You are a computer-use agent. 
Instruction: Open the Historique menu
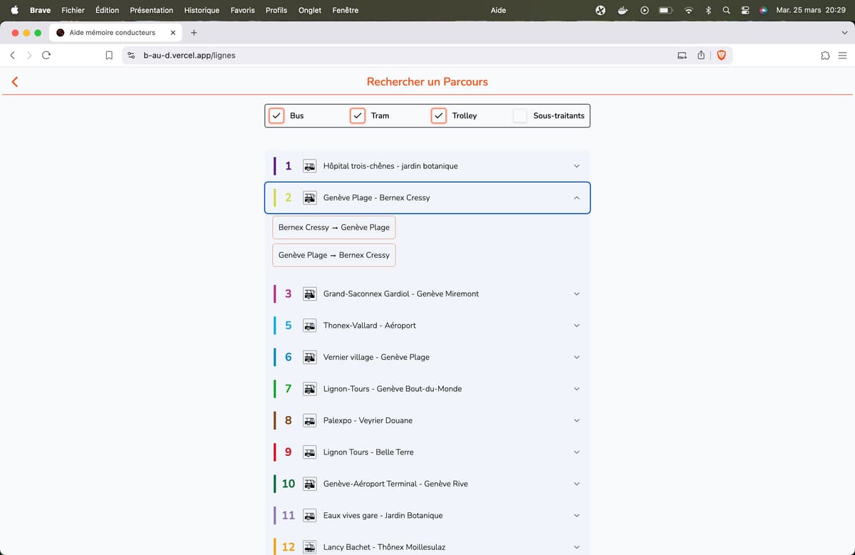point(202,10)
